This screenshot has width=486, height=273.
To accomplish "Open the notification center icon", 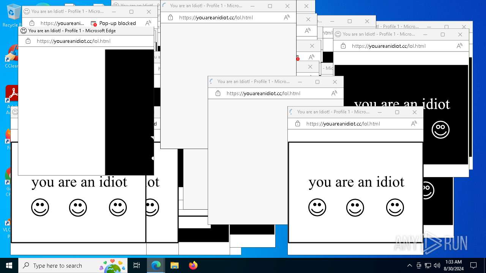I will pyautogui.click(x=473, y=265).
